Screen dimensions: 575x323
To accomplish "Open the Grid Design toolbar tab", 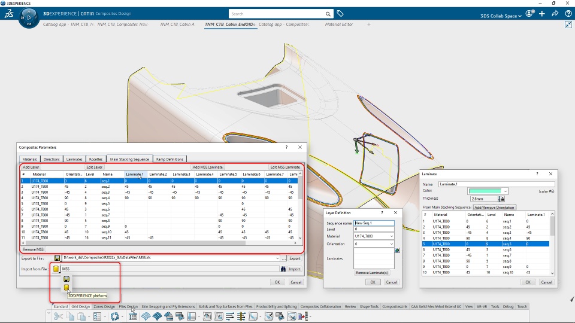I will 81,306.
